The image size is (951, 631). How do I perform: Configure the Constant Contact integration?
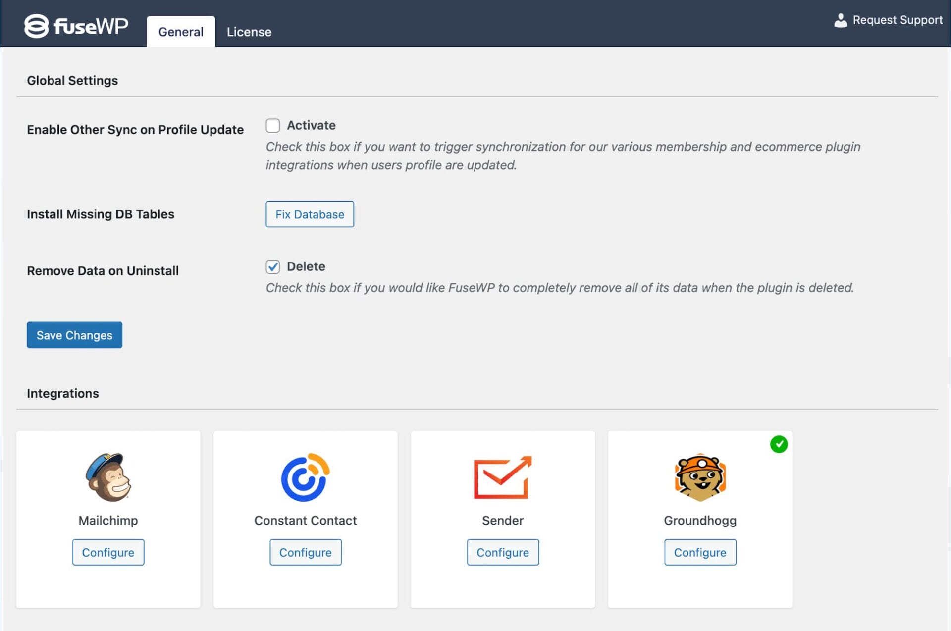[305, 552]
